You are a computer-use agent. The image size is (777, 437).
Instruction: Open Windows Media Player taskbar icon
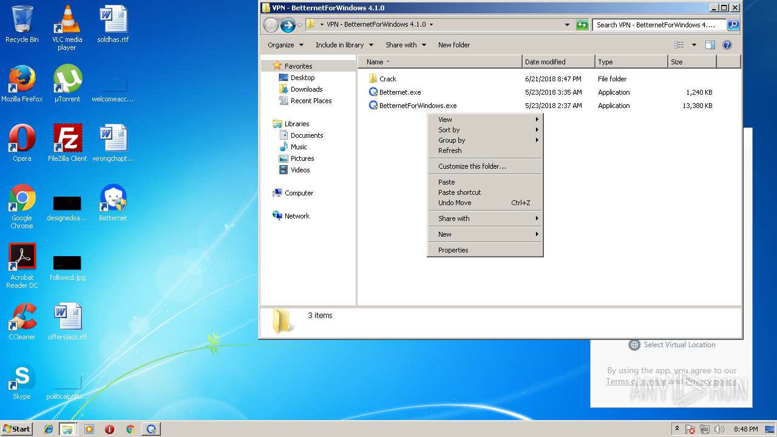pyautogui.click(x=89, y=429)
